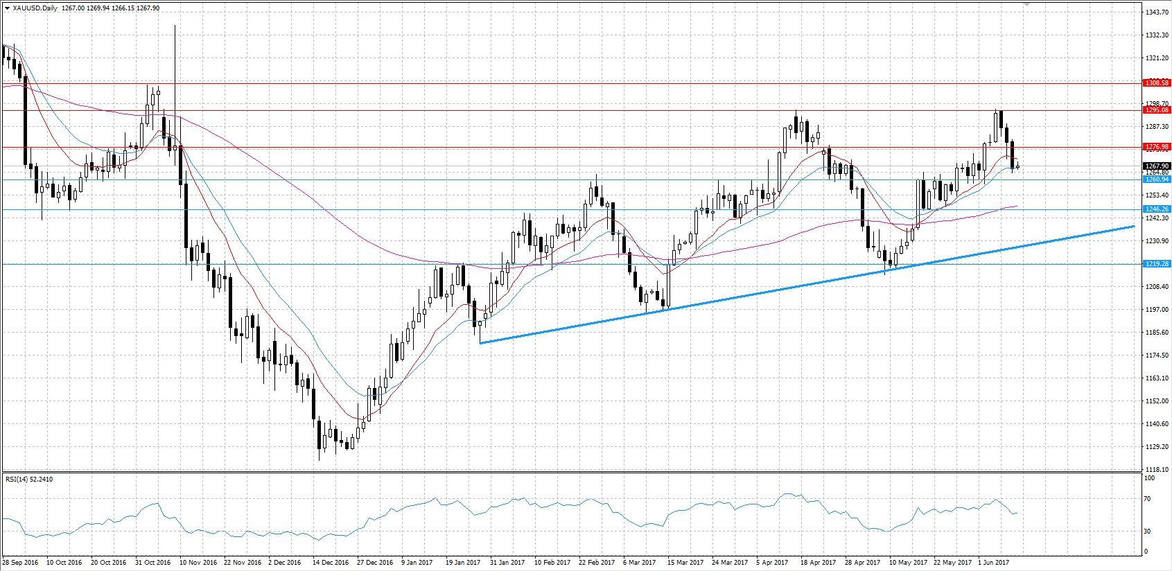Click the 18 Apr 2017 date label

point(819,563)
